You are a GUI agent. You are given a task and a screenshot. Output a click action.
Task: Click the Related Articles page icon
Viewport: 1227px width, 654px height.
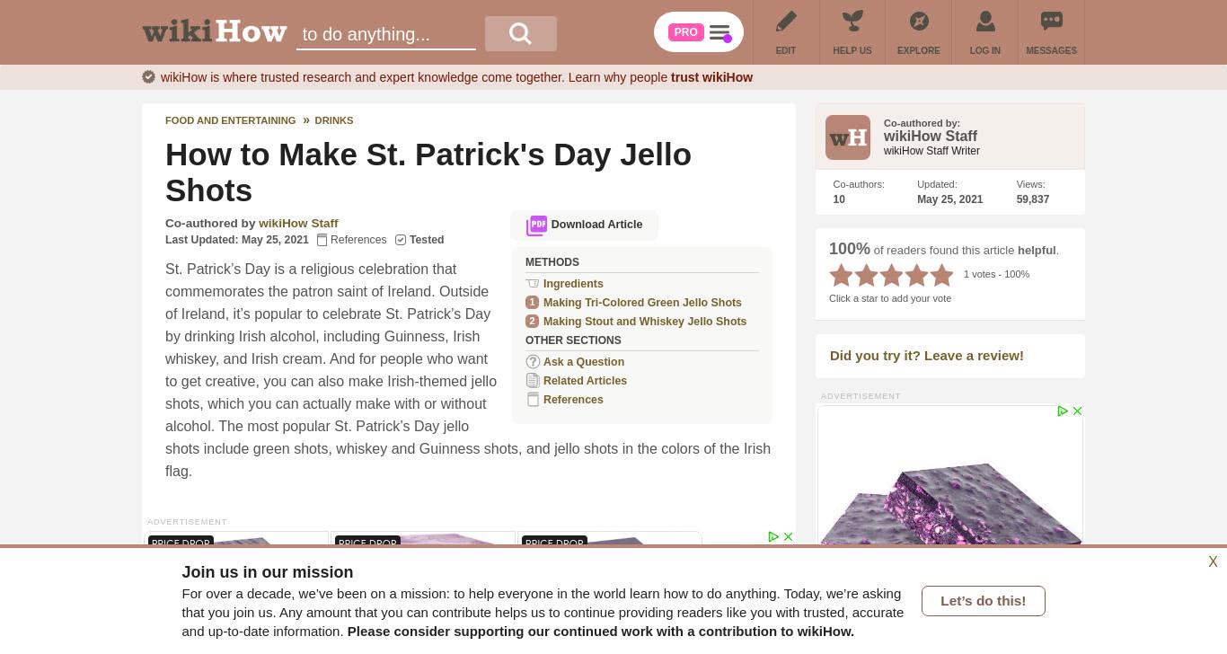coord(533,381)
